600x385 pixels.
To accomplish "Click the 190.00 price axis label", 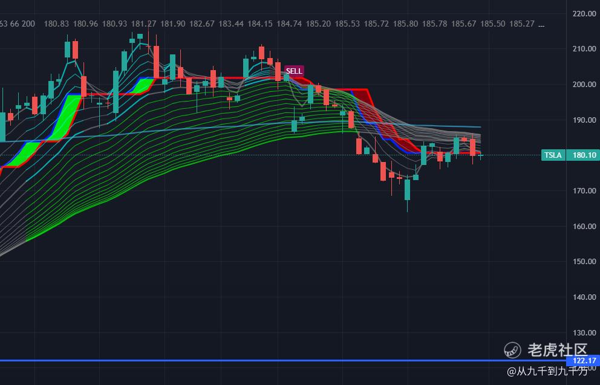I will [x=584, y=120].
